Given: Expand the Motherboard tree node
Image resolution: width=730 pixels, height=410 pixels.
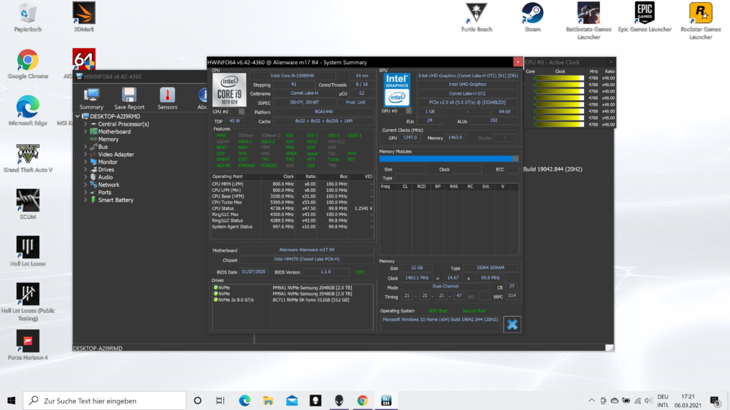Looking at the screenshot, I should coord(85,132).
